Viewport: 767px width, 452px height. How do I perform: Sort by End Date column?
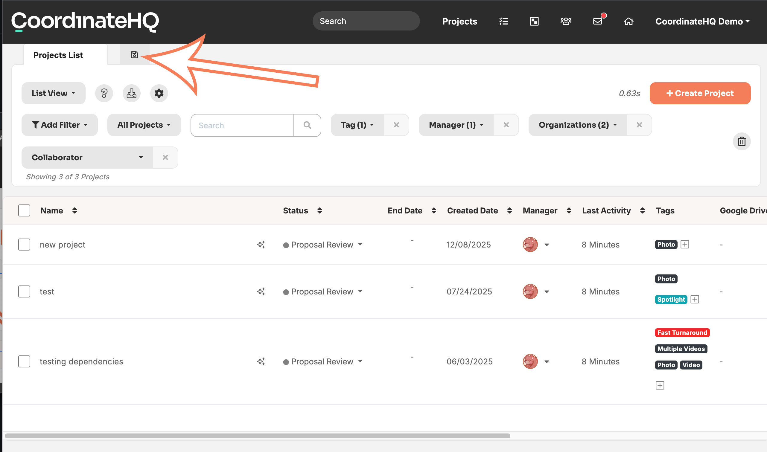[434, 210]
